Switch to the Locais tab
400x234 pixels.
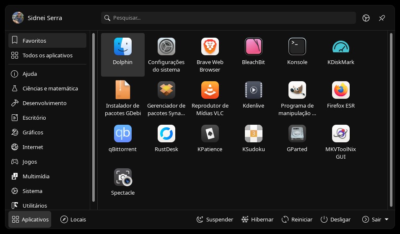click(73, 219)
